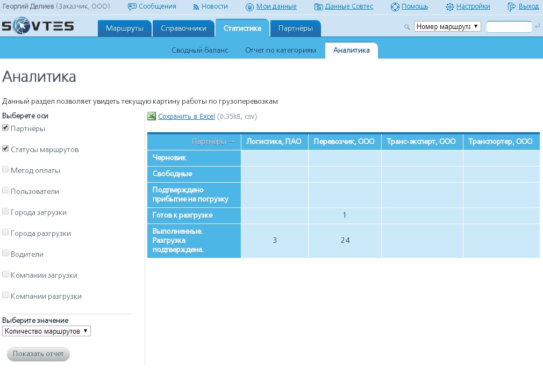Screen dimensions: 543x368
Task: Open the Данные Совтес link
Action: pos(349,6)
